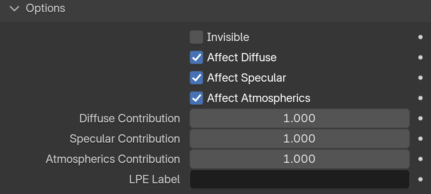Animate Invisible property via its dot icon
The width and height of the screenshot is (431, 194).
click(420, 37)
